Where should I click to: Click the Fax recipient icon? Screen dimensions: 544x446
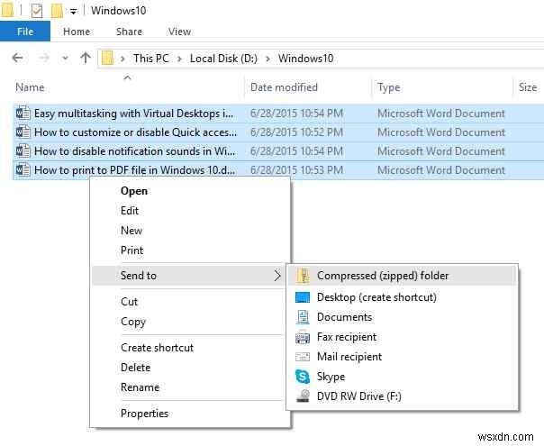click(302, 337)
